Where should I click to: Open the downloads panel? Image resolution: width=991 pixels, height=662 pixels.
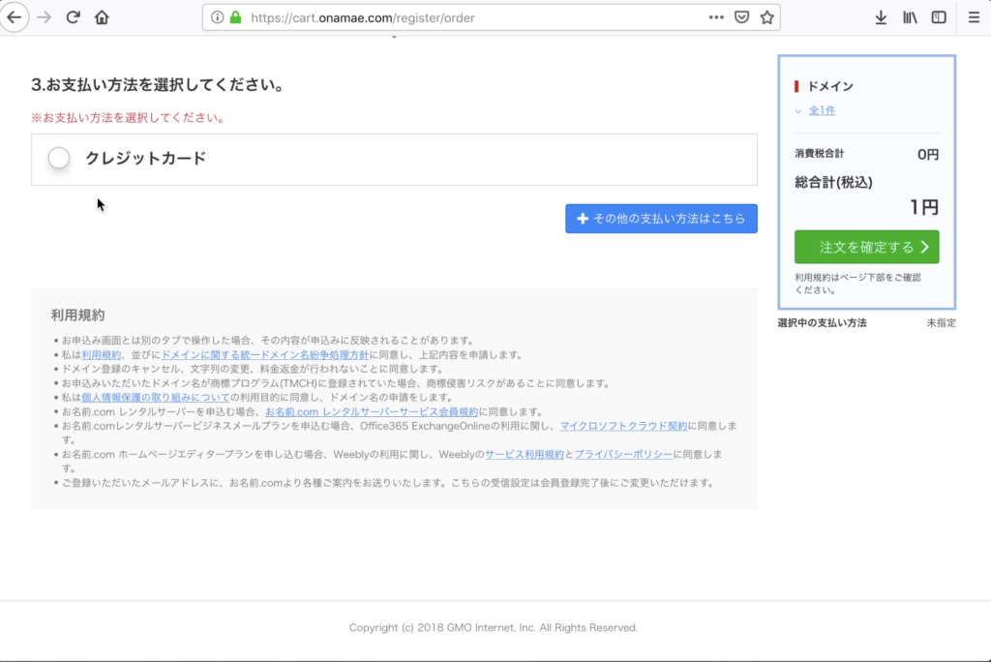point(882,16)
